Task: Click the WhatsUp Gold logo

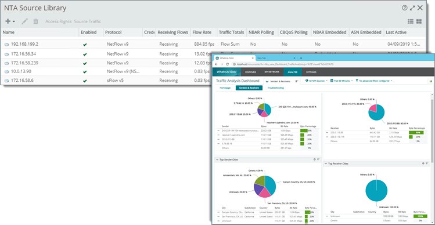Action: pos(227,72)
